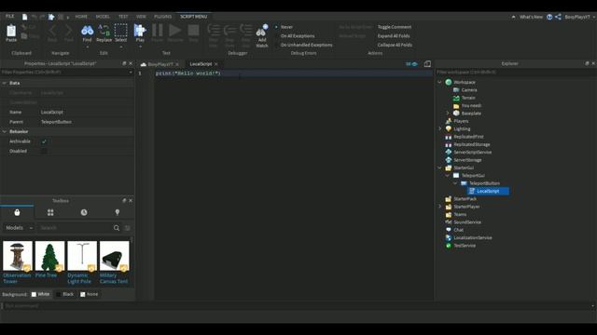The width and height of the screenshot is (597, 335).
Task: Expand the Lighting tree node
Action: point(439,128)
